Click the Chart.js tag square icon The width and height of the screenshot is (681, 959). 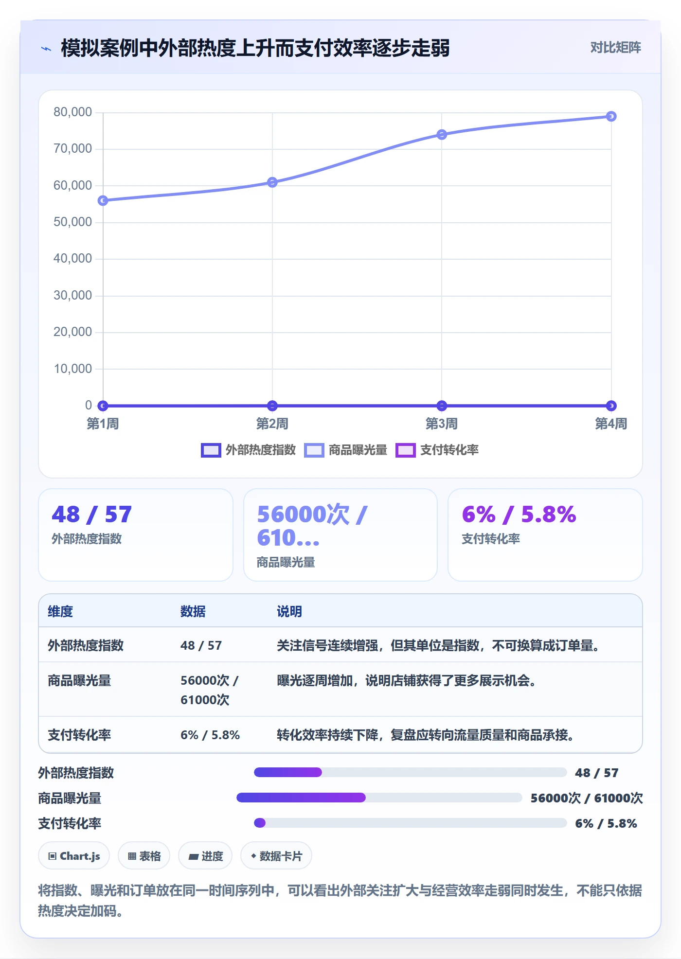click(53, 856)
